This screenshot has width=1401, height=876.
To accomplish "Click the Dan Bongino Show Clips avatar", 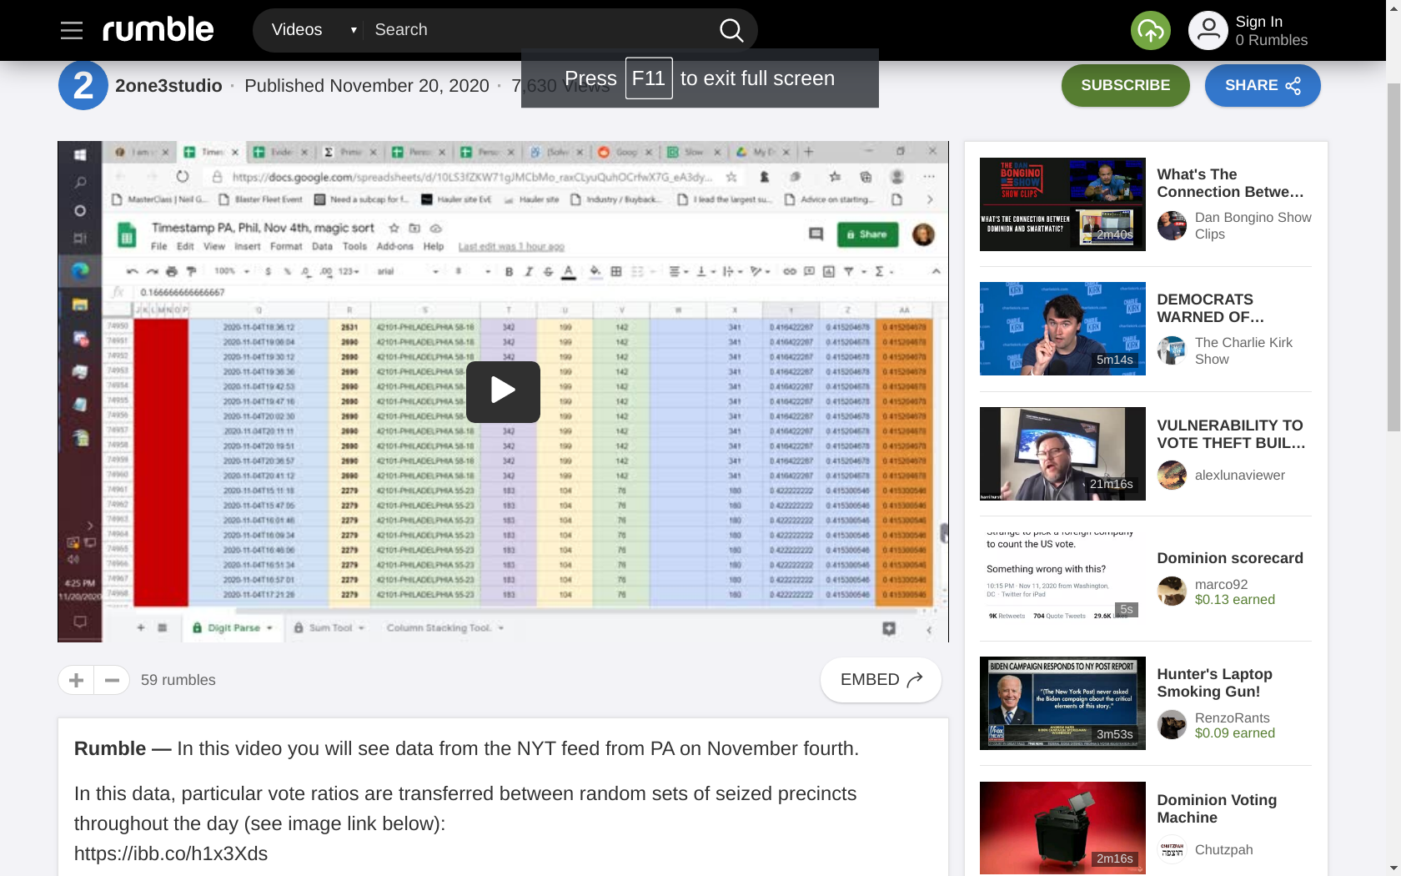I will pyautogui.click(x=1172, y=225).
